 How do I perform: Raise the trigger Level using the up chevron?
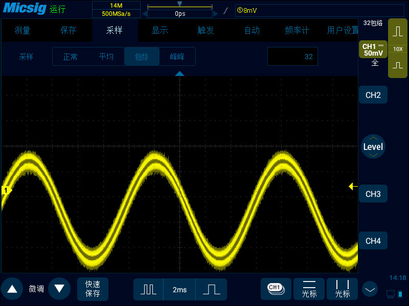click(373, 139)
